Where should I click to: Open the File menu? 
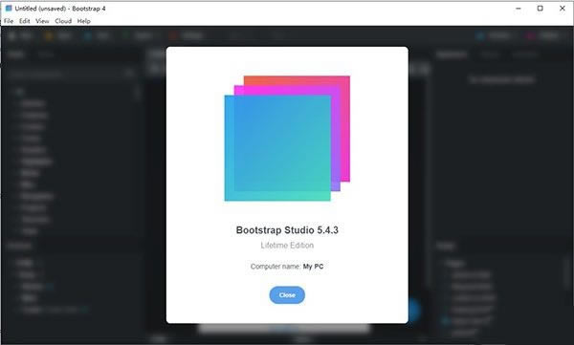coord(9,21)
